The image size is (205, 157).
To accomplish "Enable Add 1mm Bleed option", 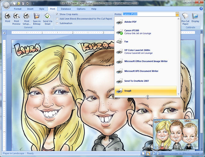I will (57, 19).
